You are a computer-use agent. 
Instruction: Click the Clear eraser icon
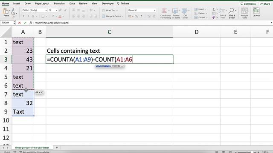coord(214,17)
